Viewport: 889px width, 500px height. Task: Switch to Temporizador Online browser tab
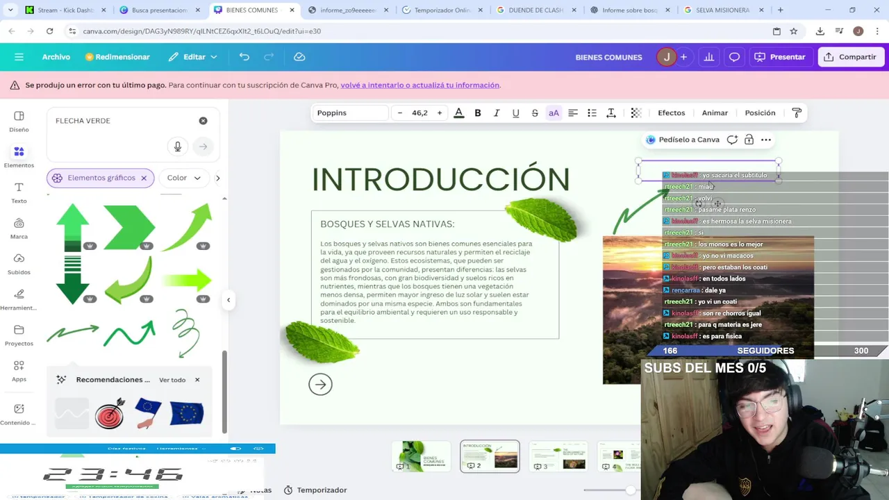[x=442, y=10]
